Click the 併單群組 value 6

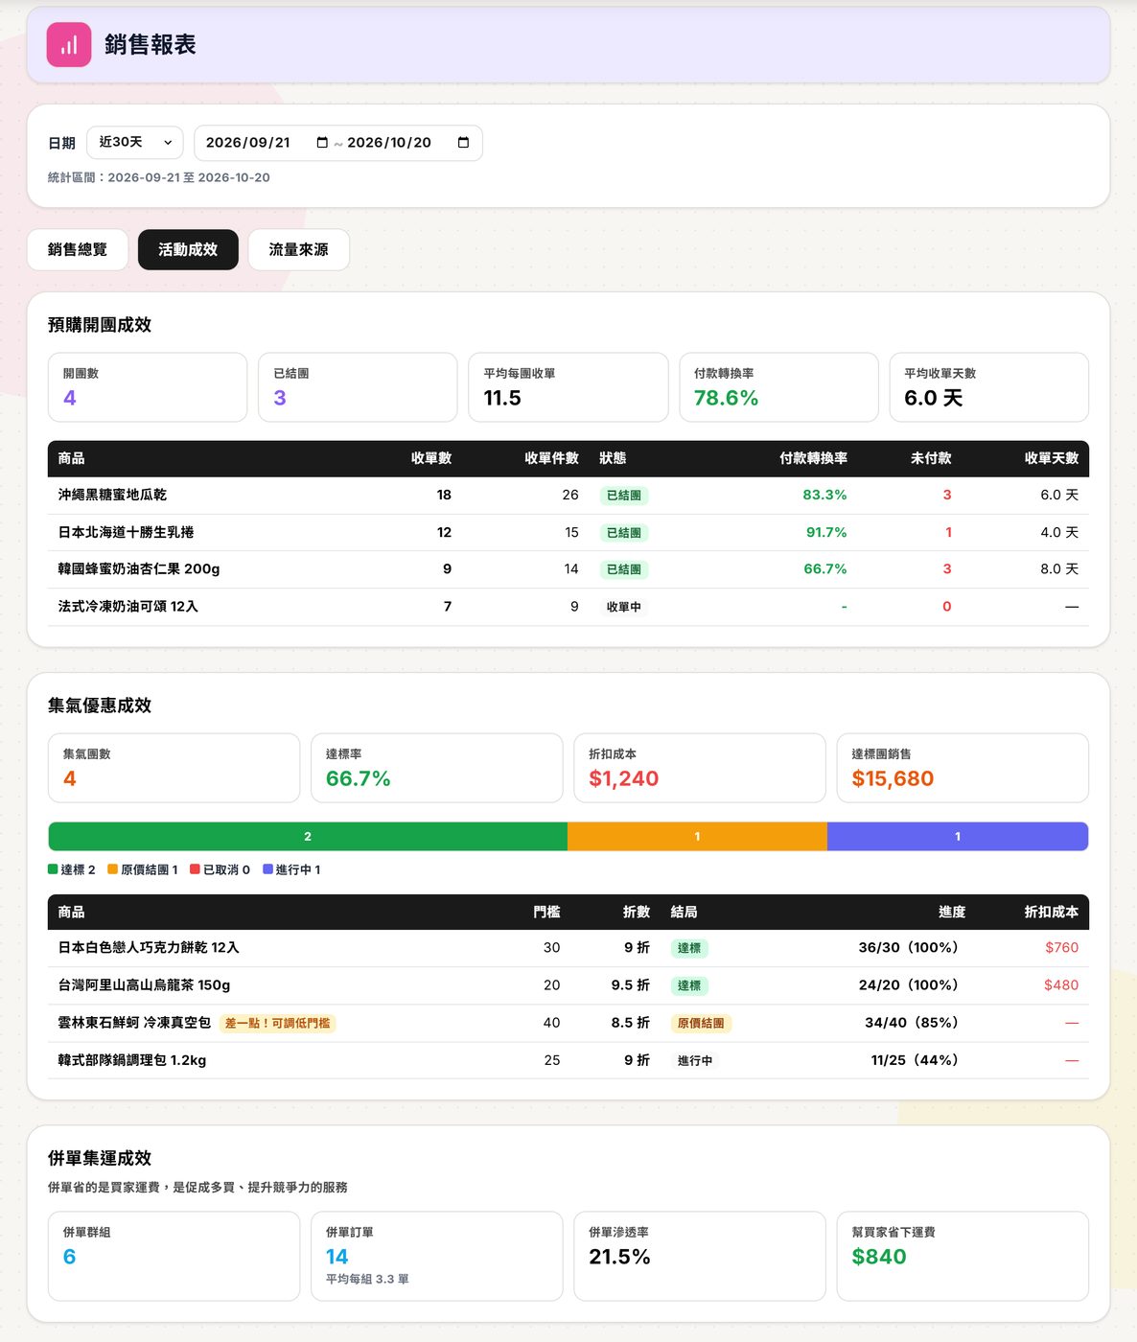pyautogui.click(x=69, y=1257)
